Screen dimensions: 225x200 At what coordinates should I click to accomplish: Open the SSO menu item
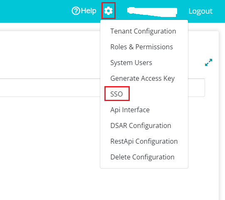pos(116,94)
